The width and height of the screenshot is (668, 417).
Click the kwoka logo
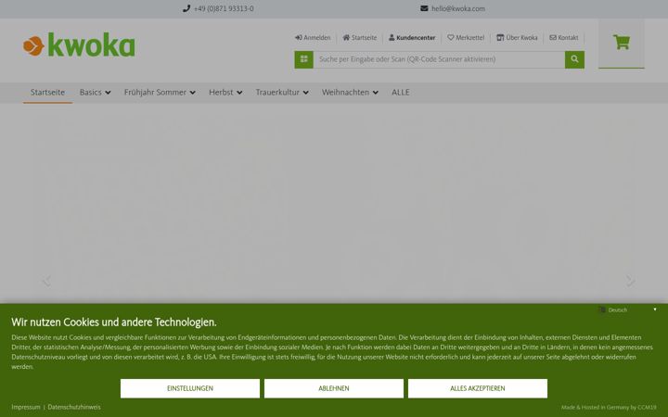click(x=79, y=44)
